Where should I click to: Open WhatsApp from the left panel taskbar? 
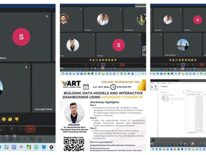click(36, 147)
